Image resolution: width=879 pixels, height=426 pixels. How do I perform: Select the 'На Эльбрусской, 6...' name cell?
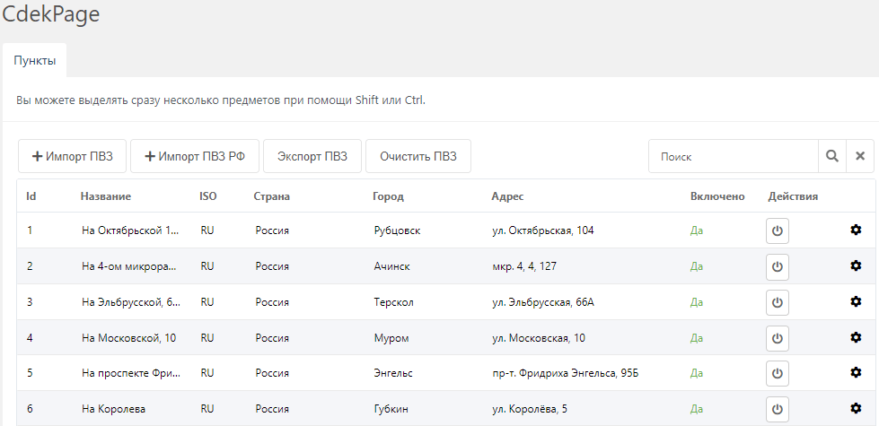pos(131,302)
